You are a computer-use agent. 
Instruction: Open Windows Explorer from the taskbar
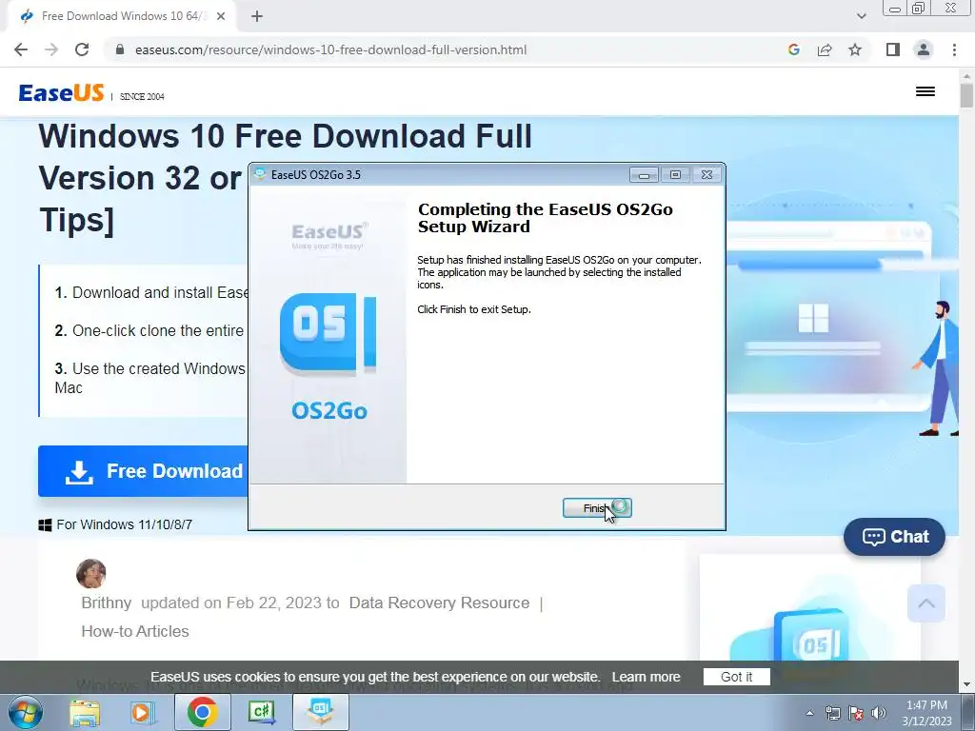[85, 712]
